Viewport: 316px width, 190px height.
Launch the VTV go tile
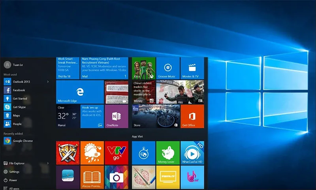pyautogui.click(x=117, y=153)
